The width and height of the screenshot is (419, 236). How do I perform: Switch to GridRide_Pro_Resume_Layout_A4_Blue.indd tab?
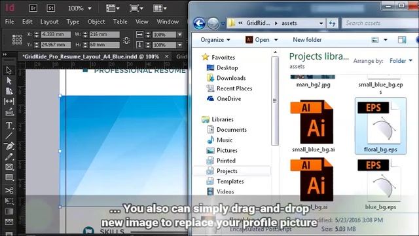coord(91,57)
